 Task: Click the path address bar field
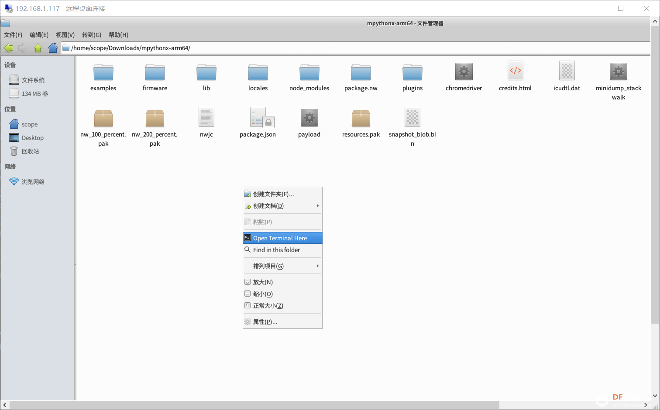click(349, 48)
